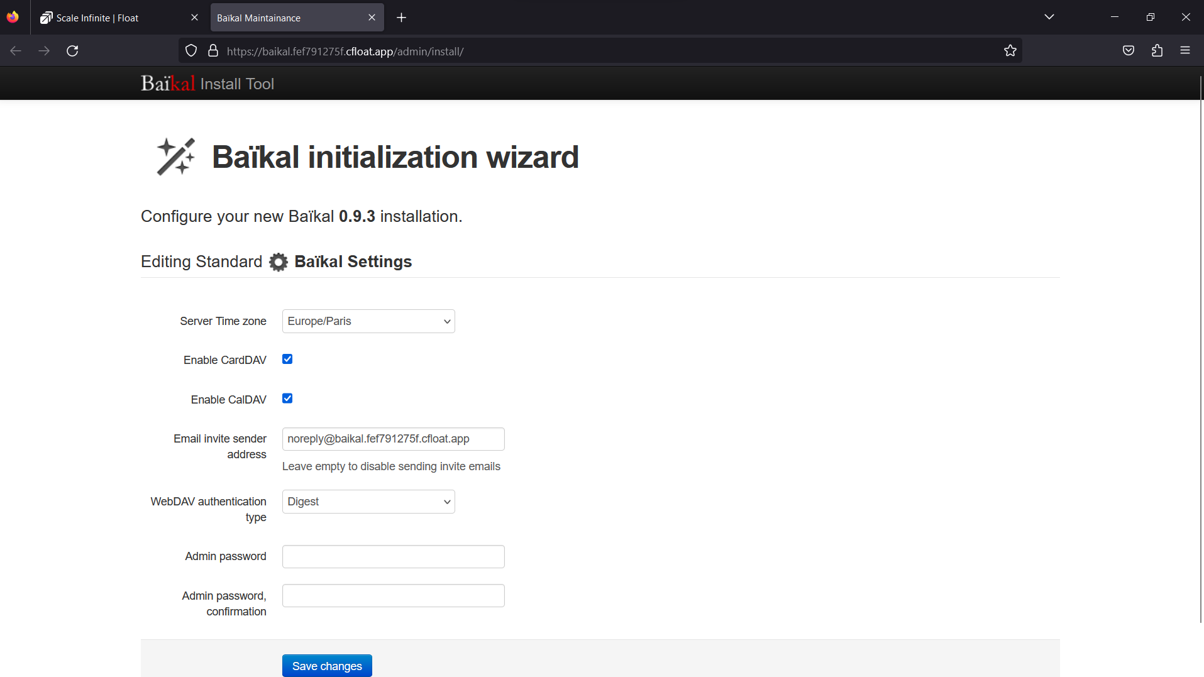The width and height of the screenshot is (1204, 677).
Task: Click the Save changes button
Action: (x=327, y=666)
